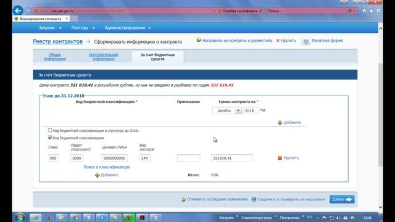Click green plus icon beside lower Добавить

[98, 175]
